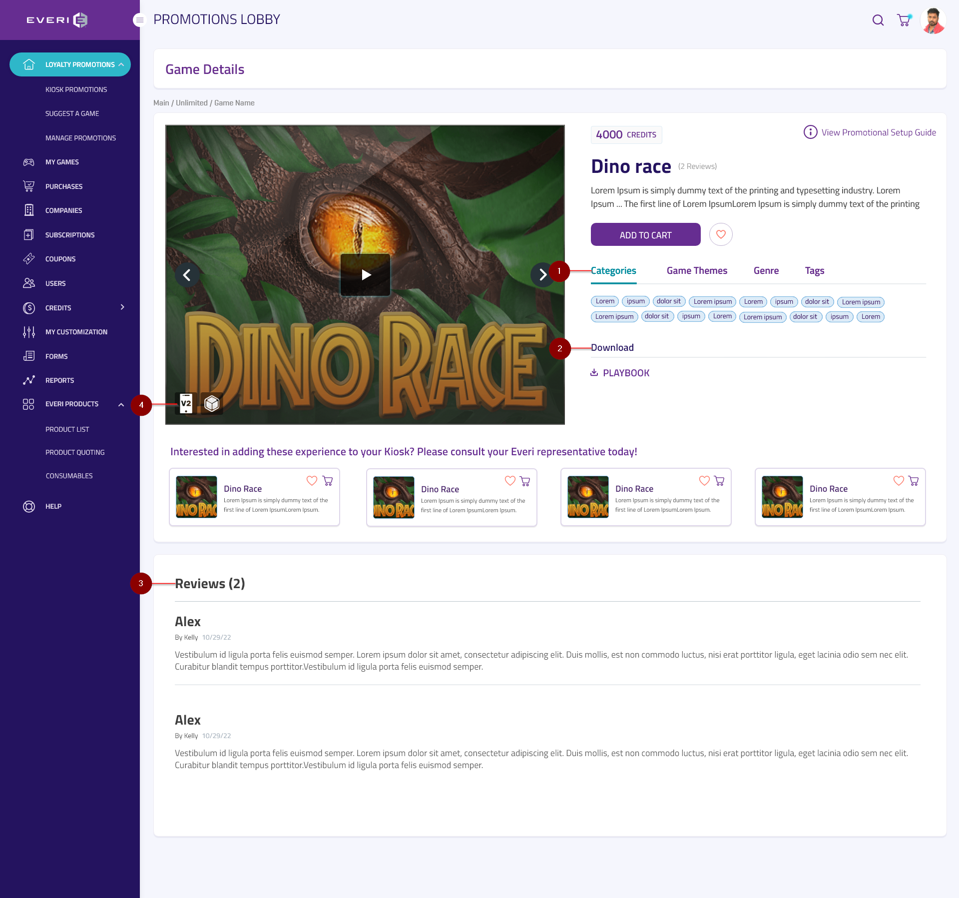Toggle favorite heart next to Add to Cart
Screen dimensions: 959x898
(x=720, y=234)
